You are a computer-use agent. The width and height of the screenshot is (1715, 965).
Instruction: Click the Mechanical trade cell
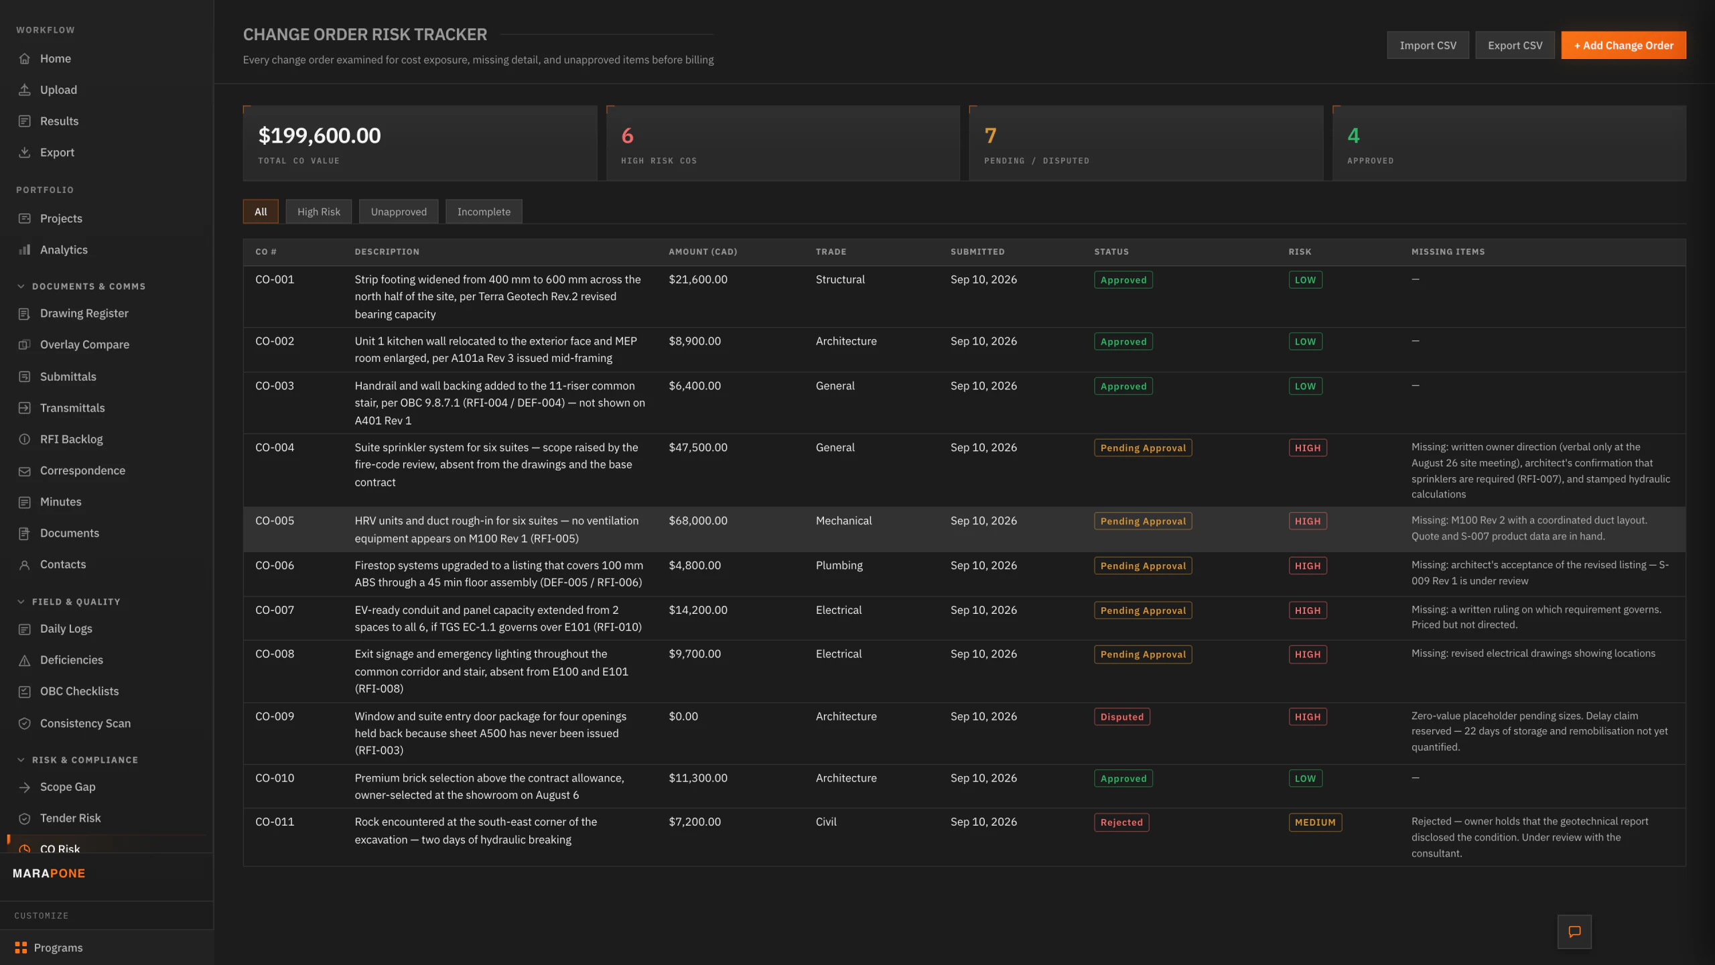click(843, 521)
